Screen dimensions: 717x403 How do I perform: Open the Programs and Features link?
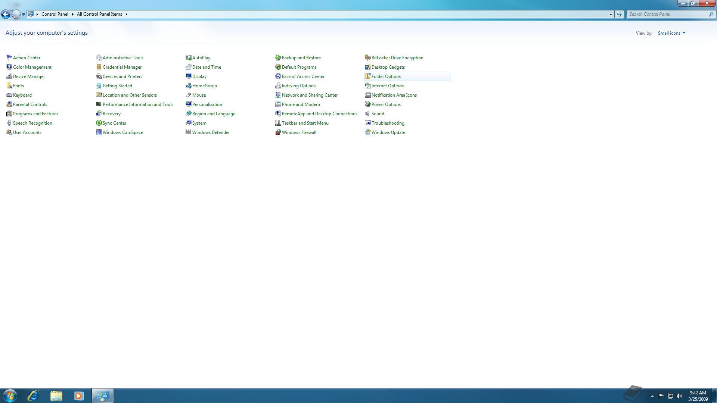pos(35,114)
